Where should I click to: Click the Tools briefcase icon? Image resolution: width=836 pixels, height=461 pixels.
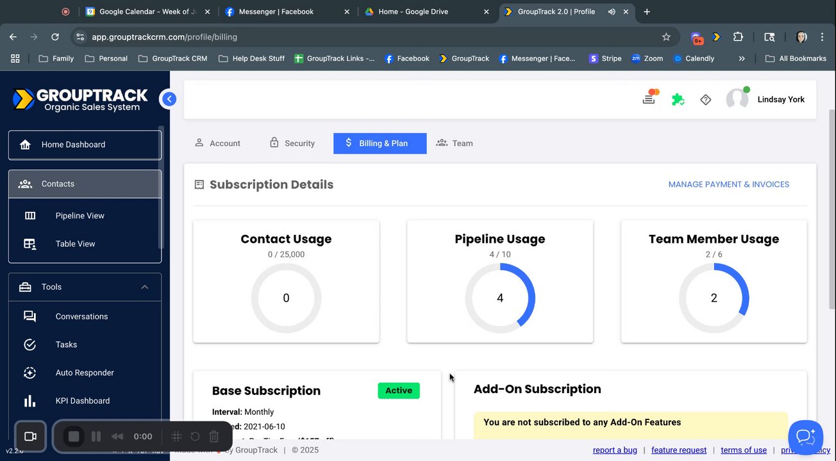pyautogui.click(x=26, y=287)
